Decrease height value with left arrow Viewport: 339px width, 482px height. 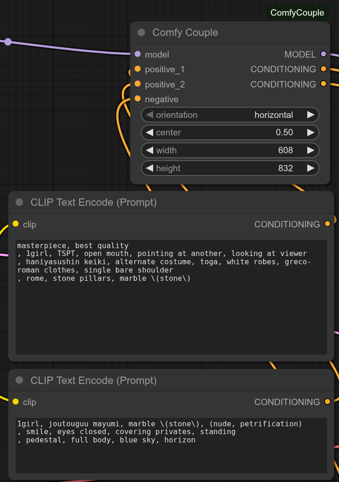click(x=149, y=168)
